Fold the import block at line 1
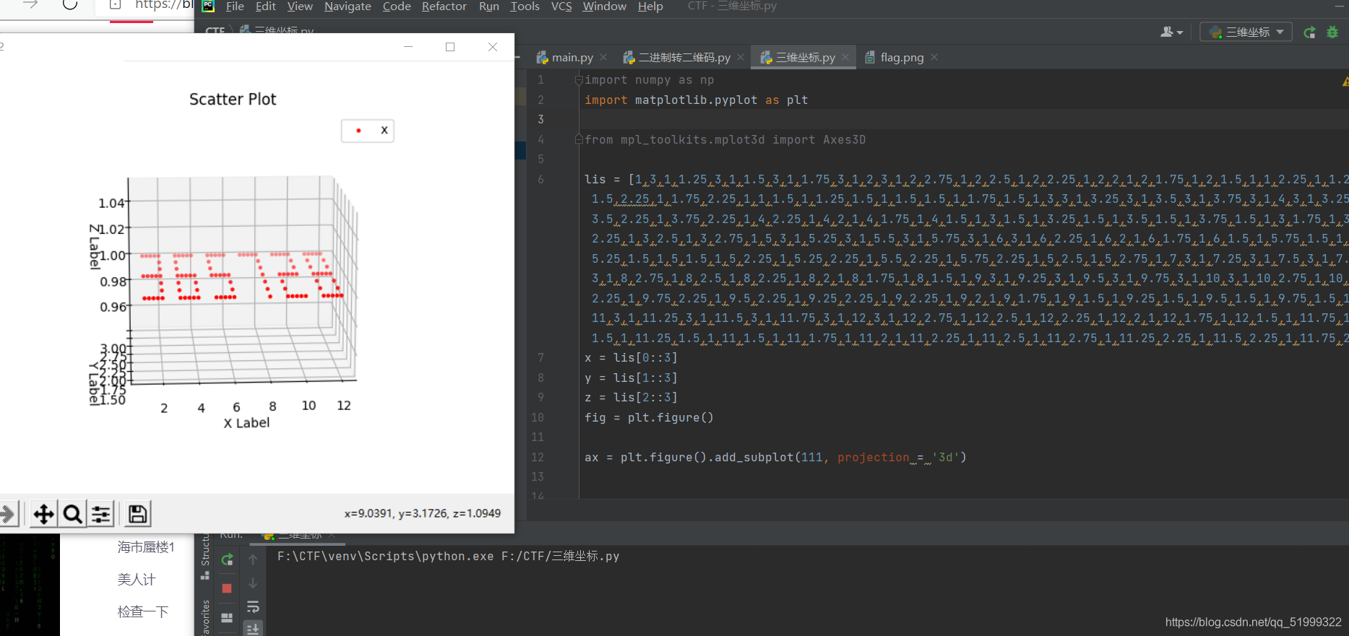Viewport: 1349px width, 636px height. click(x=579, y=80)
